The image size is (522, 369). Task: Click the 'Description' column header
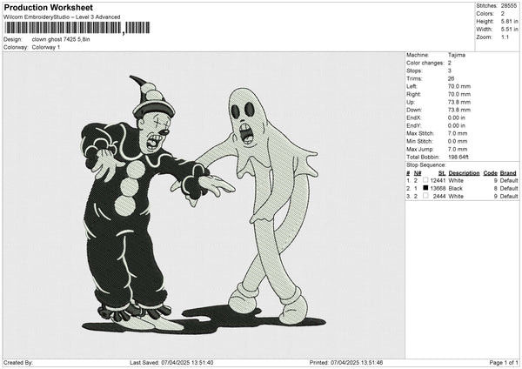[464, 173]
